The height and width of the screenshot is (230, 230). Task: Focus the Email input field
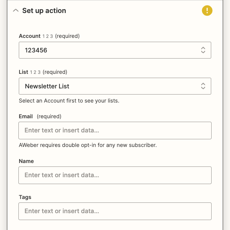[115, 130]
